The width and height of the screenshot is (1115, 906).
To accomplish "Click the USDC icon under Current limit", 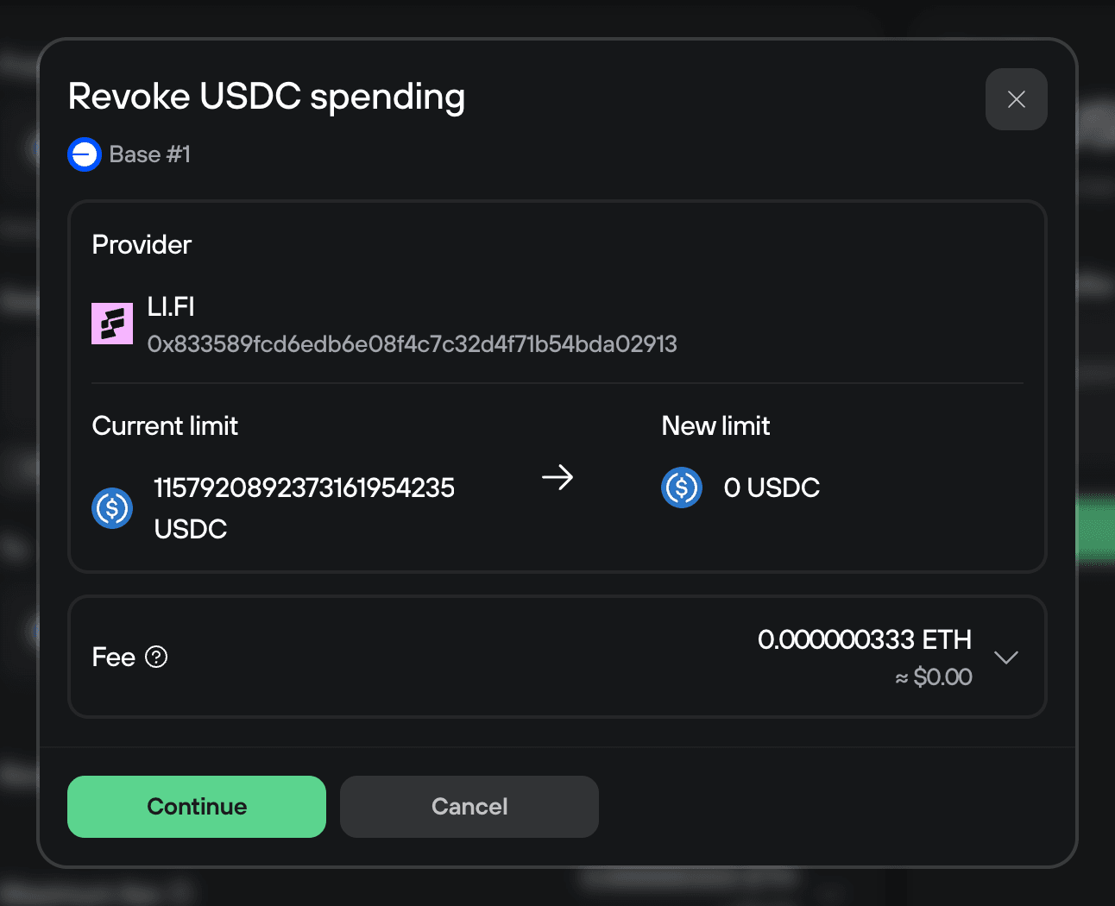I will pos(112,508).
